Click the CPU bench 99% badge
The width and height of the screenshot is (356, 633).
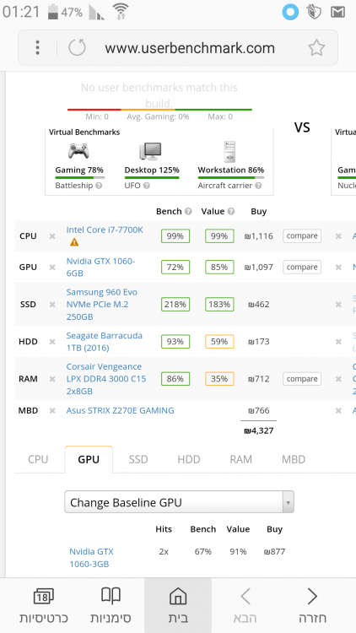pos(175,235)
